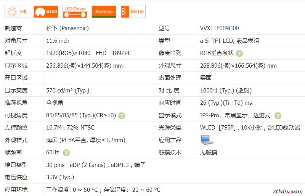Click the 11.6 inch diagonal size value
Image resolution: width=305 pixels, height=196 pixels.
pos(58,41)
